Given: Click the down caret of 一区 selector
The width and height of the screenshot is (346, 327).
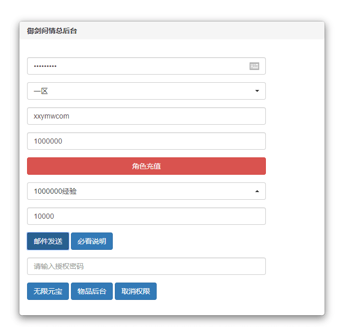Looking at the screenshot, I should [x=257, y=91].
